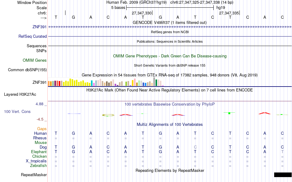Select the Elephant alignment row label
Viewport: 292px width, 182px height.
click(39, 152)
